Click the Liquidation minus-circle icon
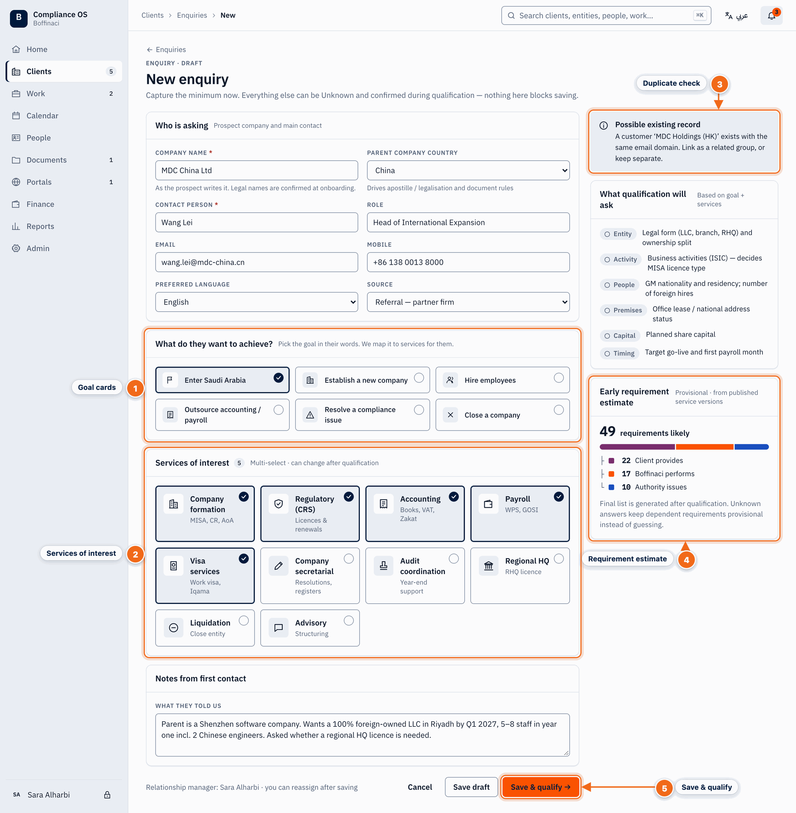The width and height of the screenshot is (796, 813). pos(173,628)
